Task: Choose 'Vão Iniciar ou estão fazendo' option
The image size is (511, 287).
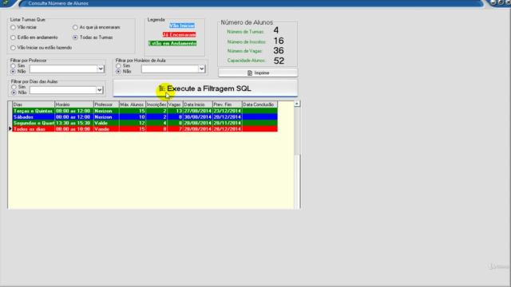Action: pyautogui.click(x=13, y=48)
